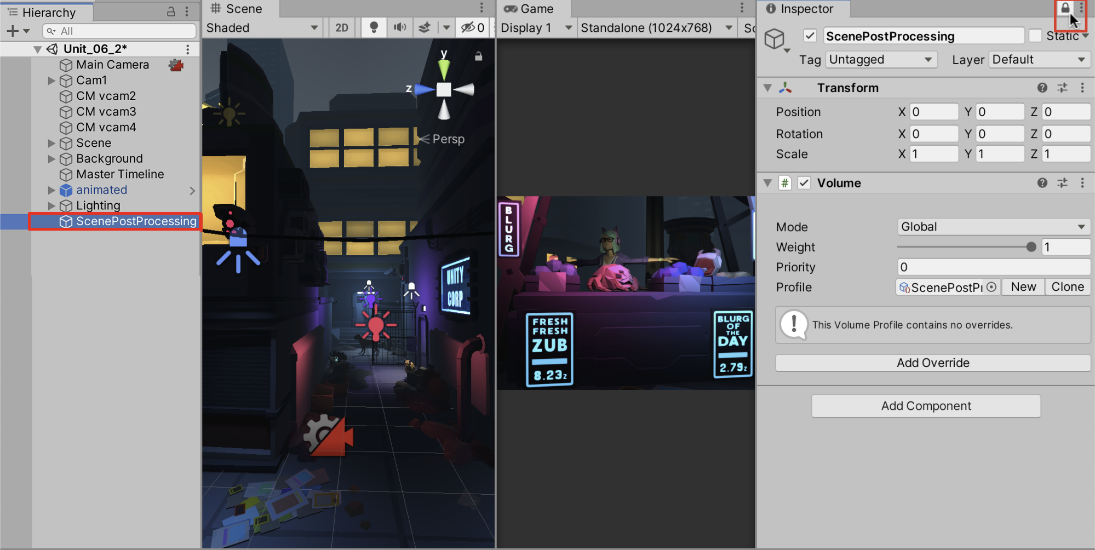Image resolution: width=1095 pixels, height=550 pixels.
Task: Open Profile object picker circle
Action: (991, 287)
